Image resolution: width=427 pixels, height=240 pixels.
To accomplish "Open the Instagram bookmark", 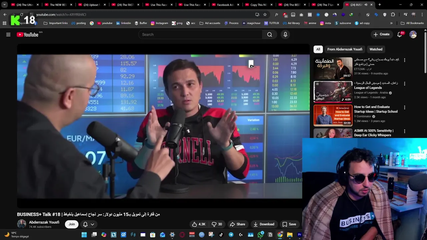I will click(x=159, y=23).
